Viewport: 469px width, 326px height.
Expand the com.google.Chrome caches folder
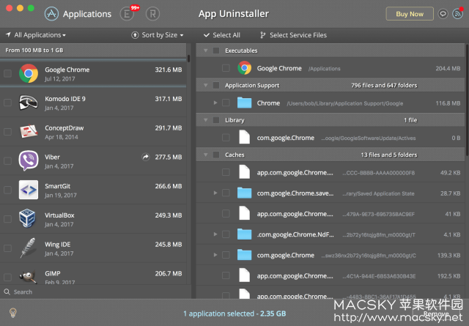[215, 255]
